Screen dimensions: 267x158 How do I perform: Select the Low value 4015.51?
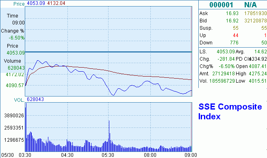[x=258, y=81]
